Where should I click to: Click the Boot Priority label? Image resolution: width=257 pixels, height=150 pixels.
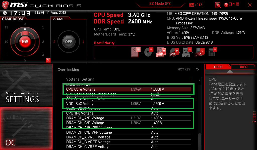[x=104, y=43]
